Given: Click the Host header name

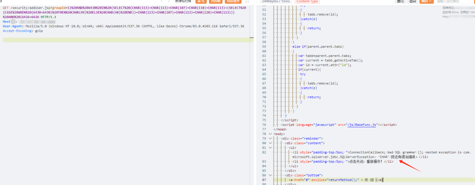Looking at the screenshot, I should point(6,22).
